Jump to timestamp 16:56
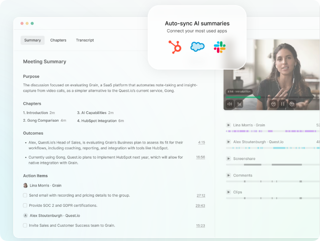 pos(201,157)
